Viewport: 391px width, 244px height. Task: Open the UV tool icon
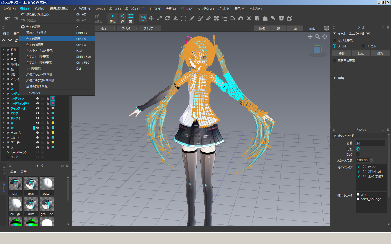[257, 18]
